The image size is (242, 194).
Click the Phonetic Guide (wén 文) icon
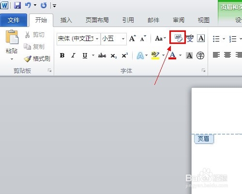pos(190,38)
